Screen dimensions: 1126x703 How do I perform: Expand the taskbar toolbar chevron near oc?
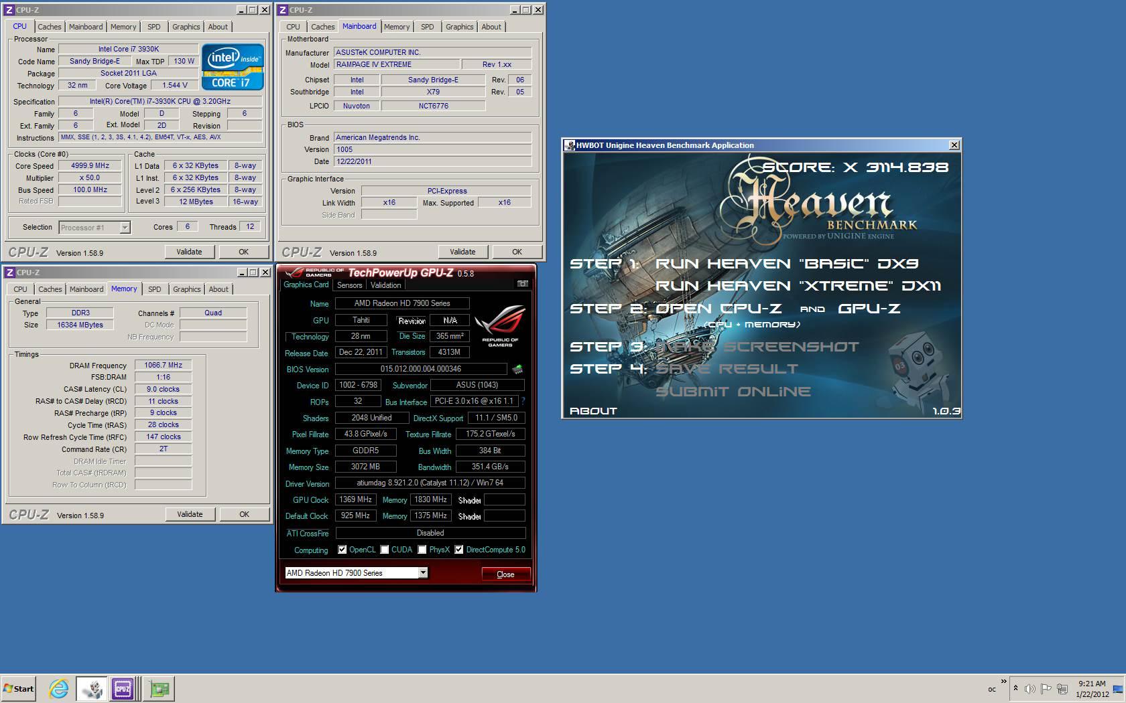1003,682
